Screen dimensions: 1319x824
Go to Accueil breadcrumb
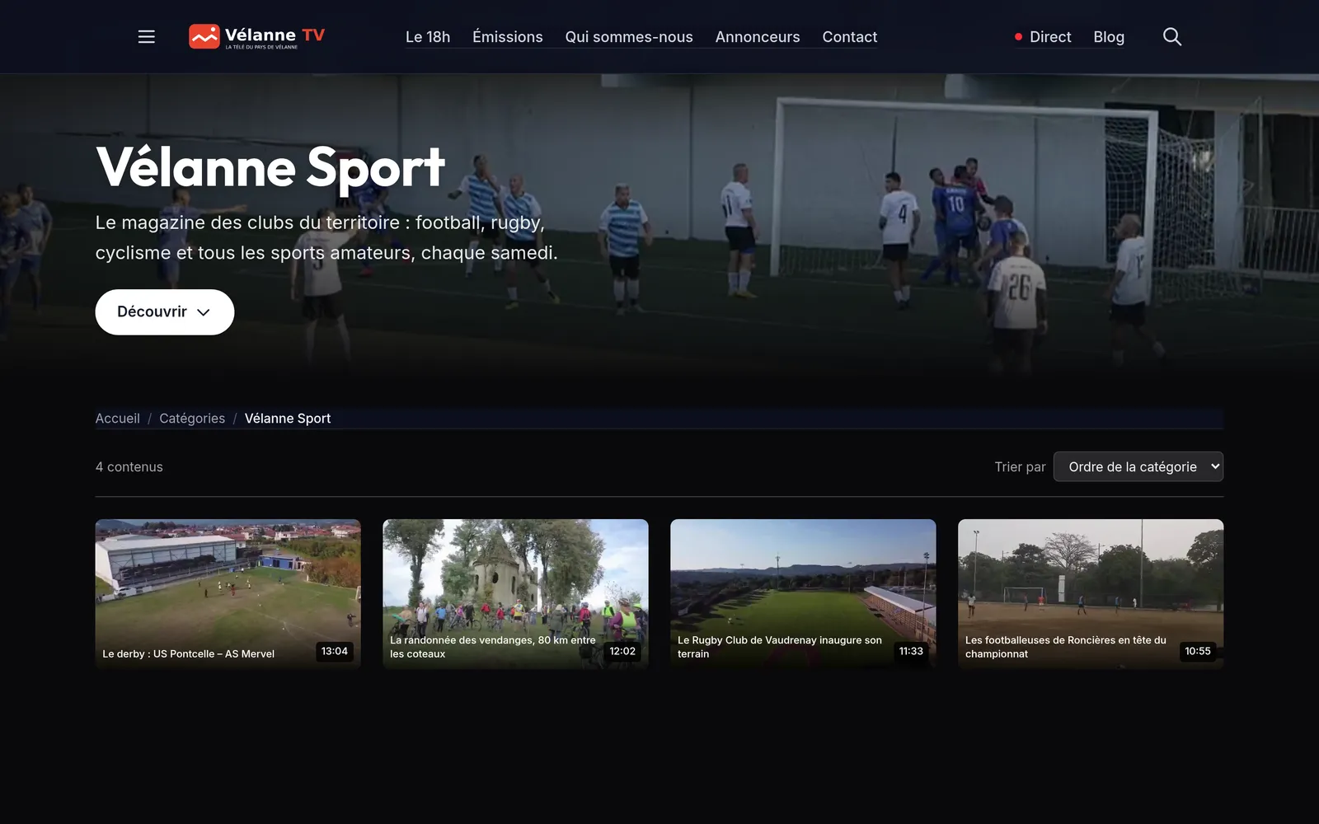118,419
